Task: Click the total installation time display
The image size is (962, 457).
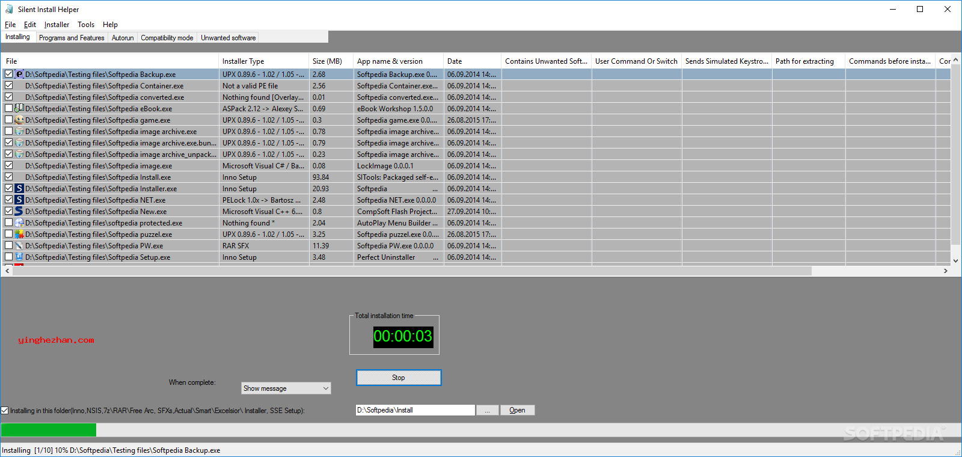Action: click(x=403, y=336)
